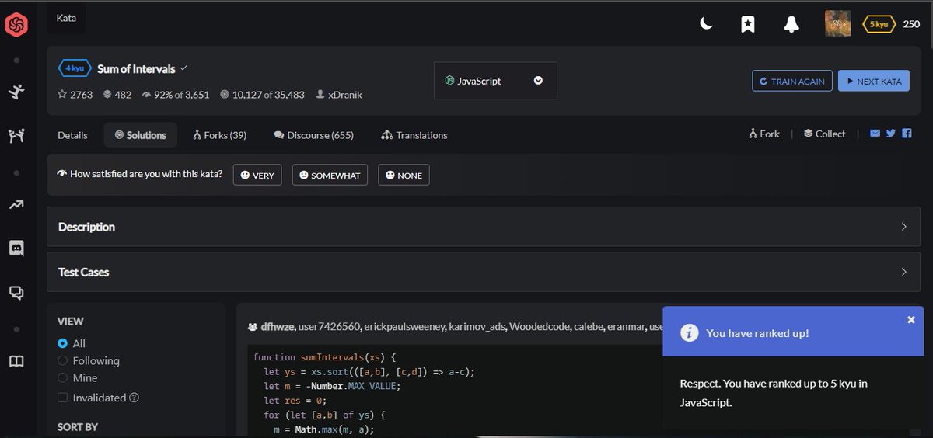Open user user7426560 profile link
The image size is (933, 438).
(330, 327)
